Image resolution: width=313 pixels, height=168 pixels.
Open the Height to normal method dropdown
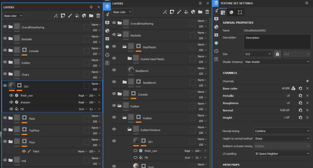point(282,139)
